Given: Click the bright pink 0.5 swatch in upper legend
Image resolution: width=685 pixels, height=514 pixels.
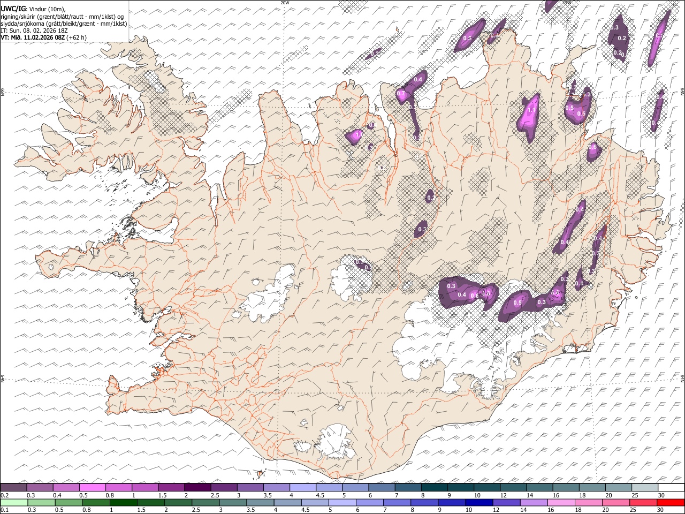Looking at the screenshot, I should (x=92, y=487).
